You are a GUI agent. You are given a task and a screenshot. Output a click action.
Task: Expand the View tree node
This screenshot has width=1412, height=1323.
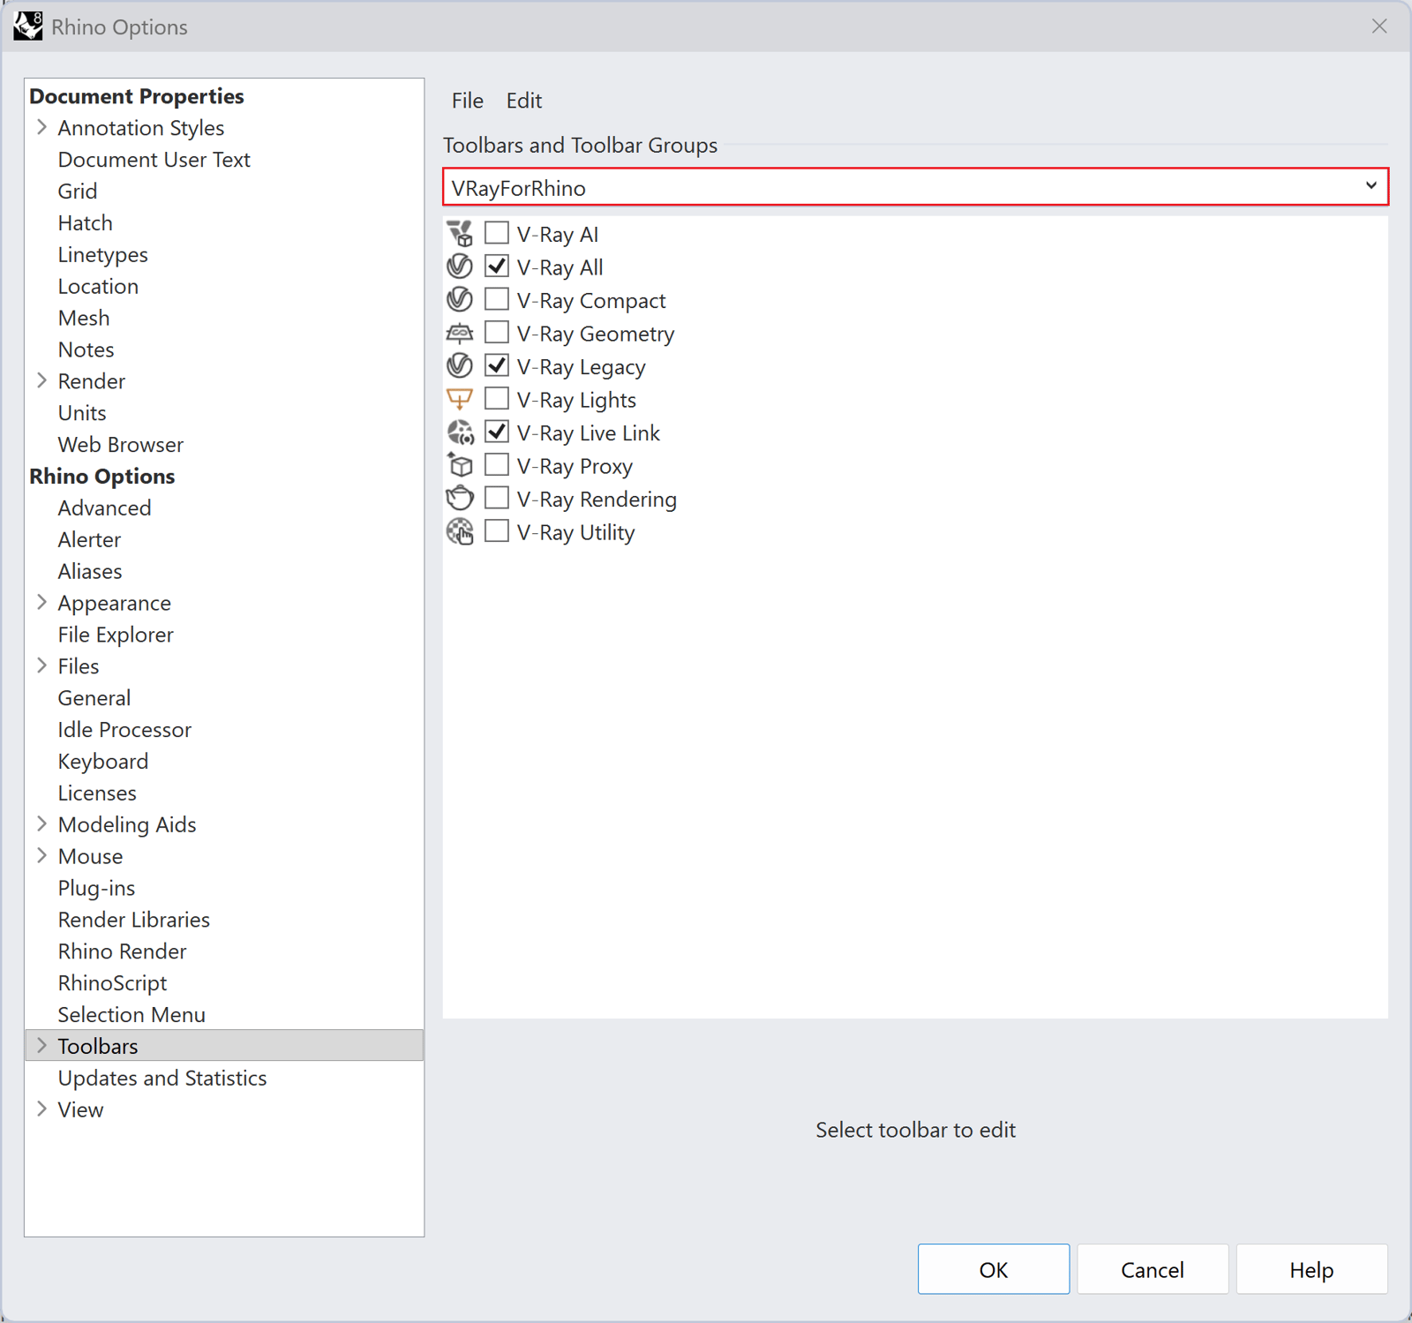(41, 1109)
